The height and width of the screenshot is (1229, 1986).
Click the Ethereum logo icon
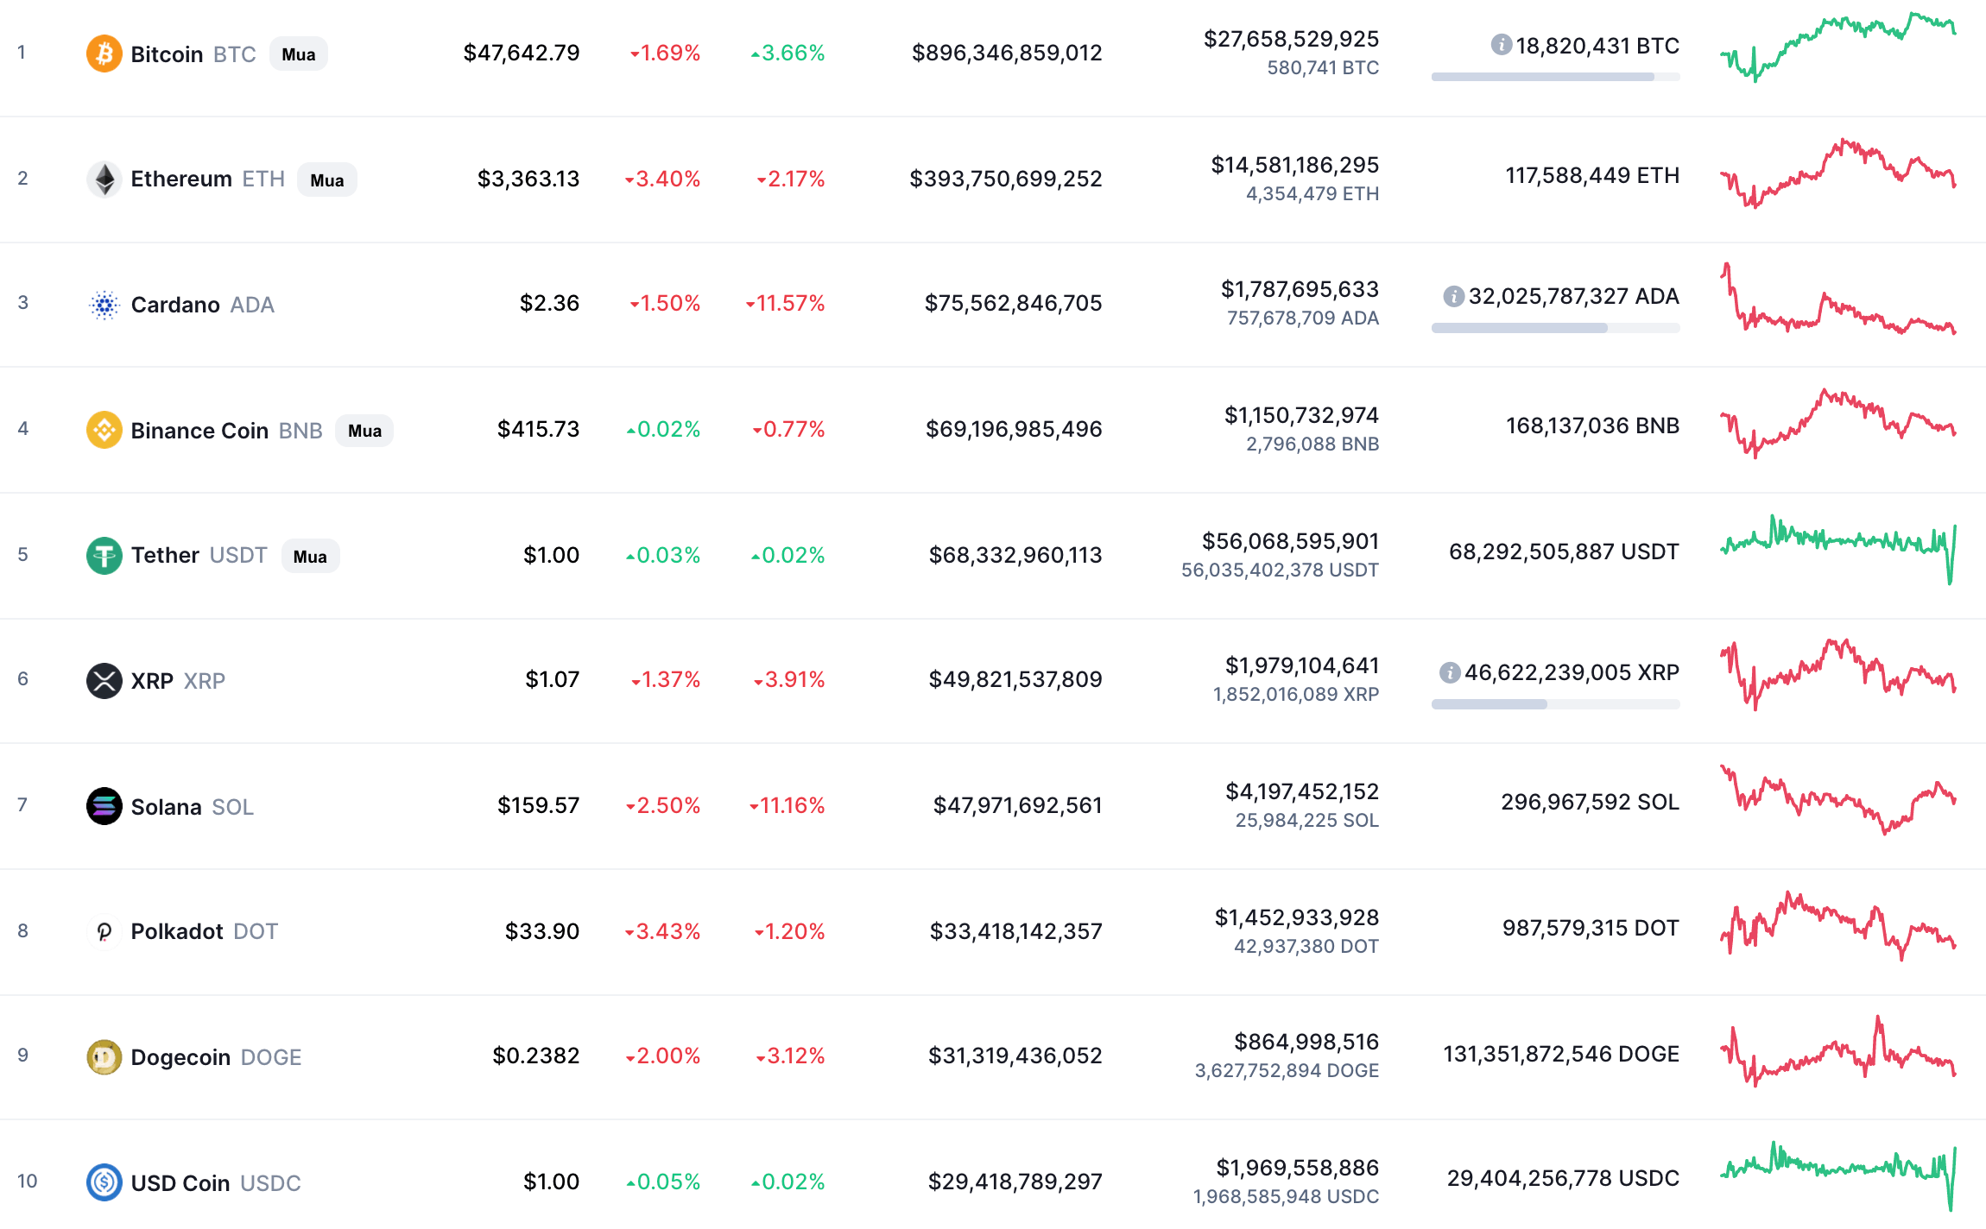(104, 178)
